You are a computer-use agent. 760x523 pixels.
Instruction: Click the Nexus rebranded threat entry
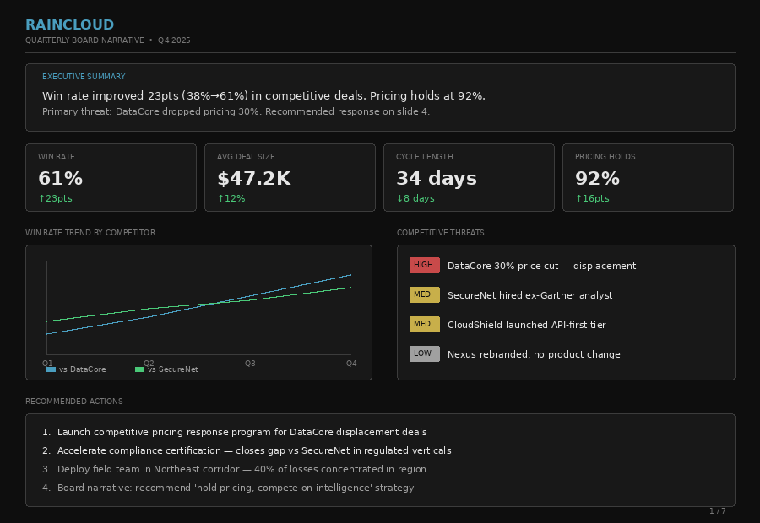(534, 354)
